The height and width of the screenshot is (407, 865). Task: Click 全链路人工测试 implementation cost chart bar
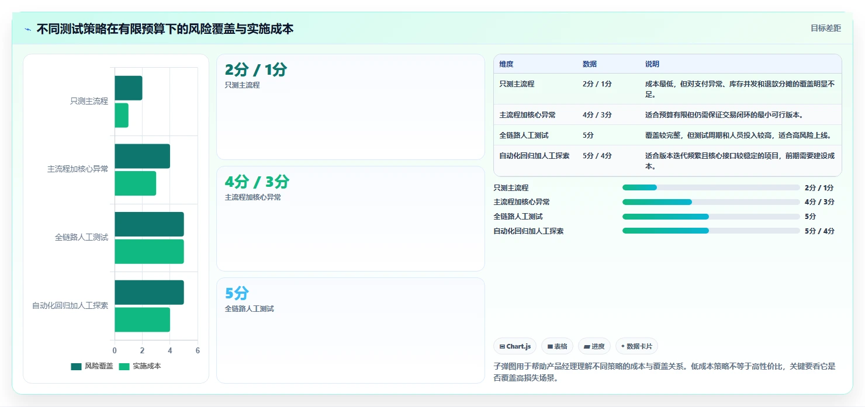(x=149, y=252)
